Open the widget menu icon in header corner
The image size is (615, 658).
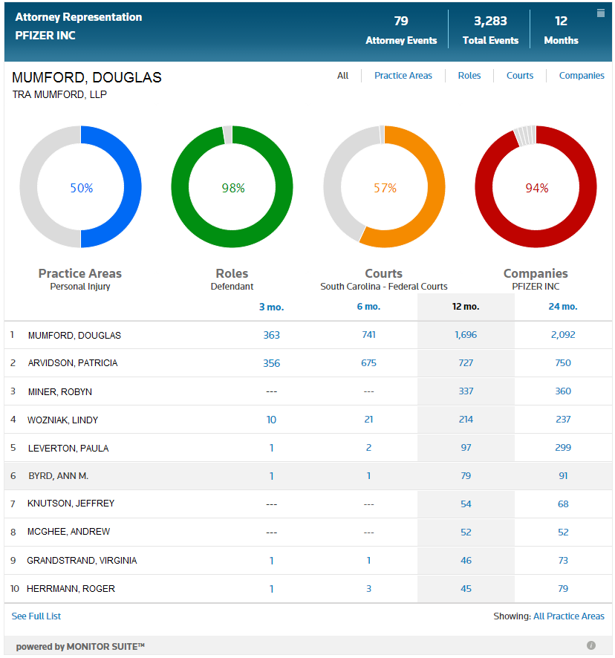coord(600,13)
